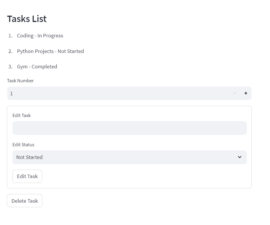Select the 'Not Started' value in Edit Status
Screen dimensions: 270x225
click(x=30, y=157)
